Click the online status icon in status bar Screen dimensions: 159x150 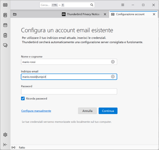[x=13, y=148]
